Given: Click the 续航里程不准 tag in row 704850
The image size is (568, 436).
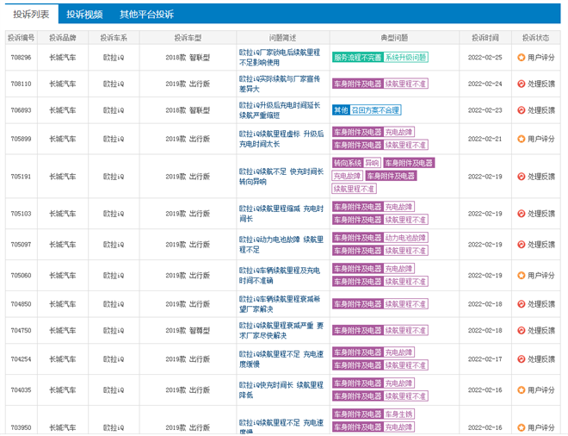Looking at the screenshot, I should click(x=405, y=304).
